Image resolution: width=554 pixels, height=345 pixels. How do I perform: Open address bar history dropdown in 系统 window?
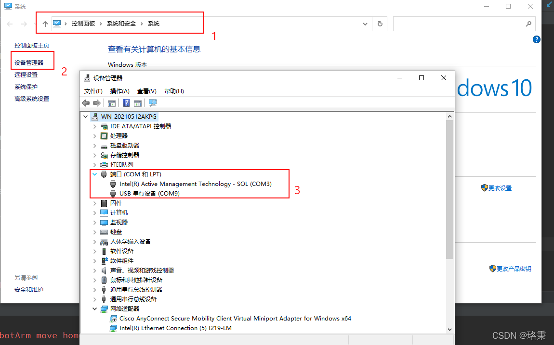click(x=365, y=24)
